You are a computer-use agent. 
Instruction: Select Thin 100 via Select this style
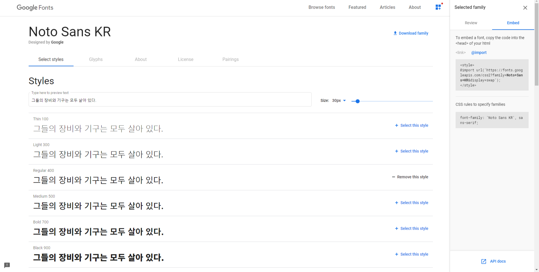coord(414,125)
